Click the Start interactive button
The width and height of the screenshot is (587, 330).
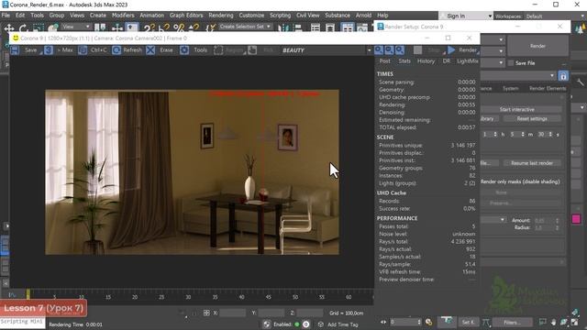click(x=520, y=110)
